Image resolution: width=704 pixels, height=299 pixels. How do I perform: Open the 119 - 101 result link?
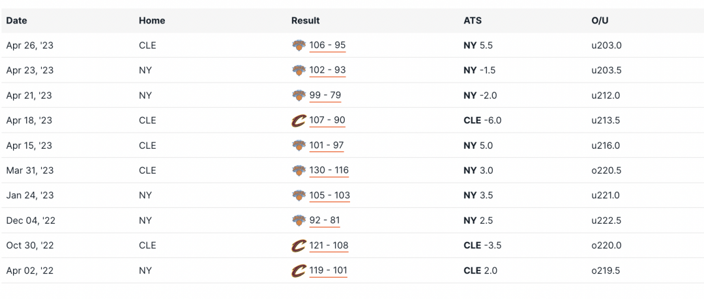328,271
